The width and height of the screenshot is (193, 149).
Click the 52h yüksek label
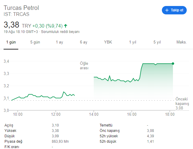tap(109, 136)
